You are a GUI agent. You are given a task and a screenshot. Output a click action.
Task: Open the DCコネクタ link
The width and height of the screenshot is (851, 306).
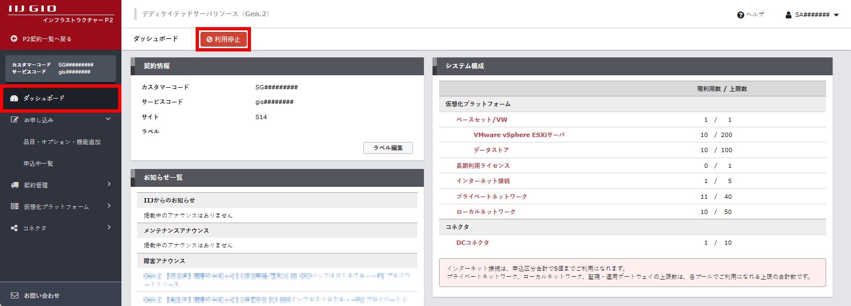point(472,243)
